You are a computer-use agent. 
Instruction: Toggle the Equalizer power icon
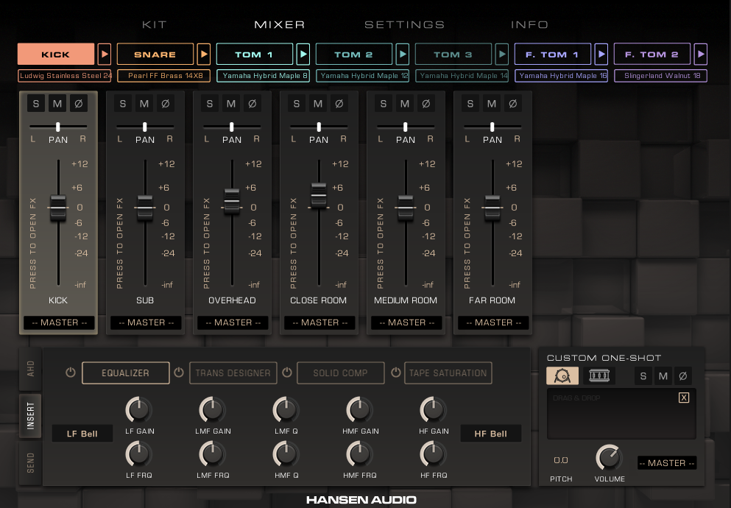[71, 373]
